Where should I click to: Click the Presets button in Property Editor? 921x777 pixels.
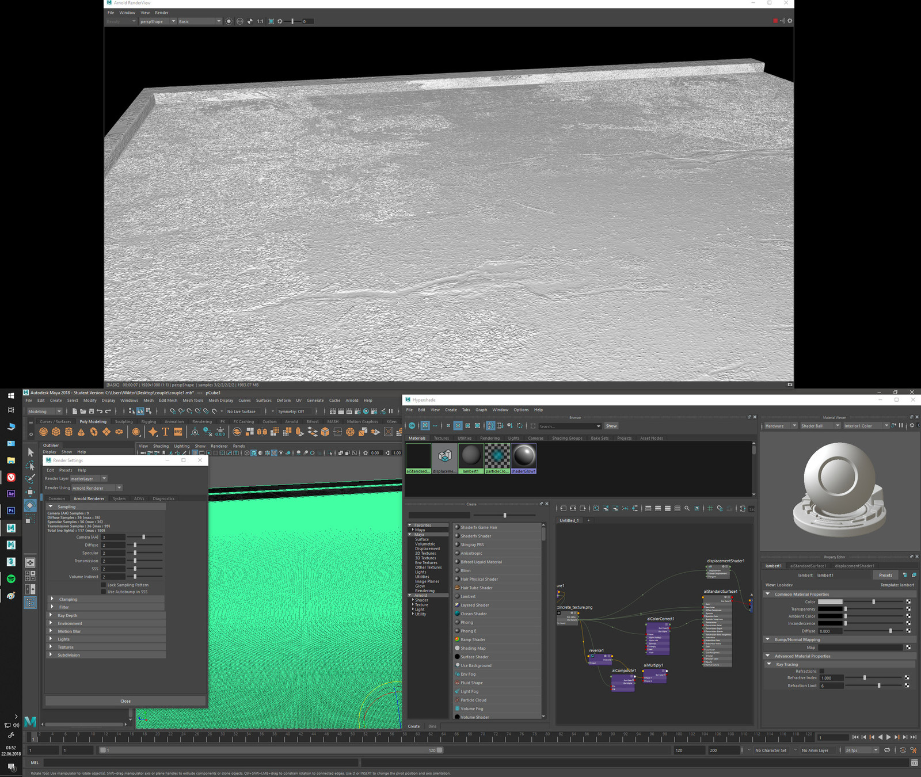(885, 575)
